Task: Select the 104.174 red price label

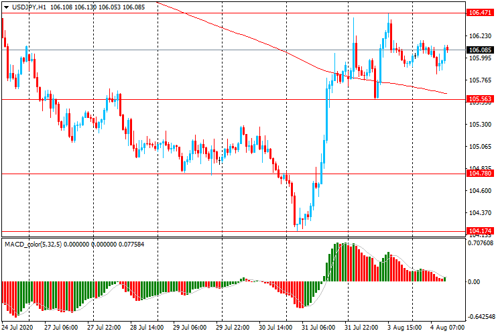Action: [480, 230]
